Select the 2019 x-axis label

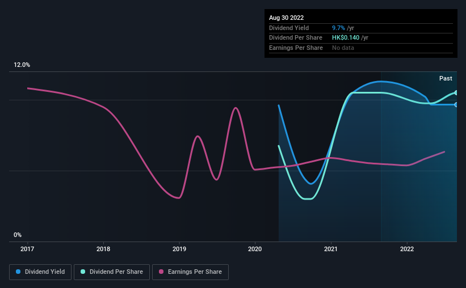(179, 249)
